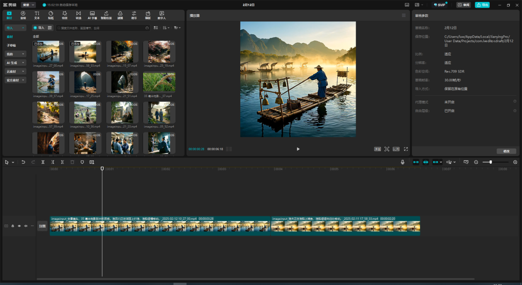522x285 pixels.
Task: Click the 导入 import button with plus
Action: pyautogui.click(x=39, y=28)
